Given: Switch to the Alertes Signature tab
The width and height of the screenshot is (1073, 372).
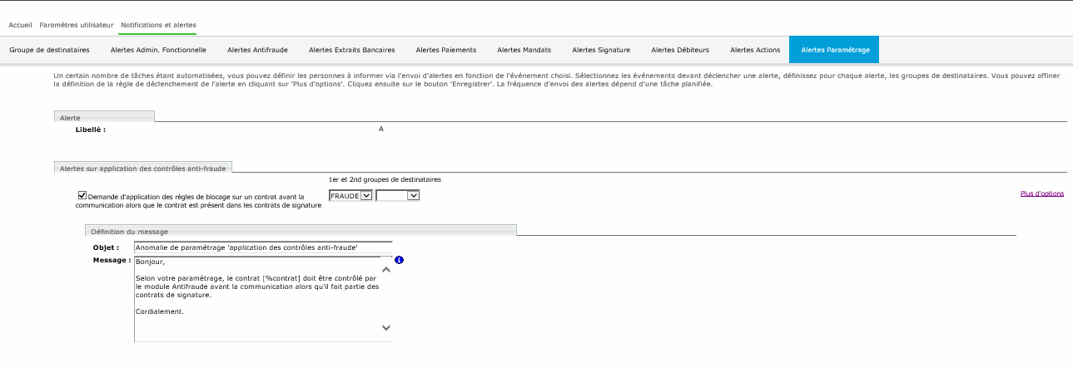Looking at the screenshot, I should pyautogui.click(x=601, y=50).
